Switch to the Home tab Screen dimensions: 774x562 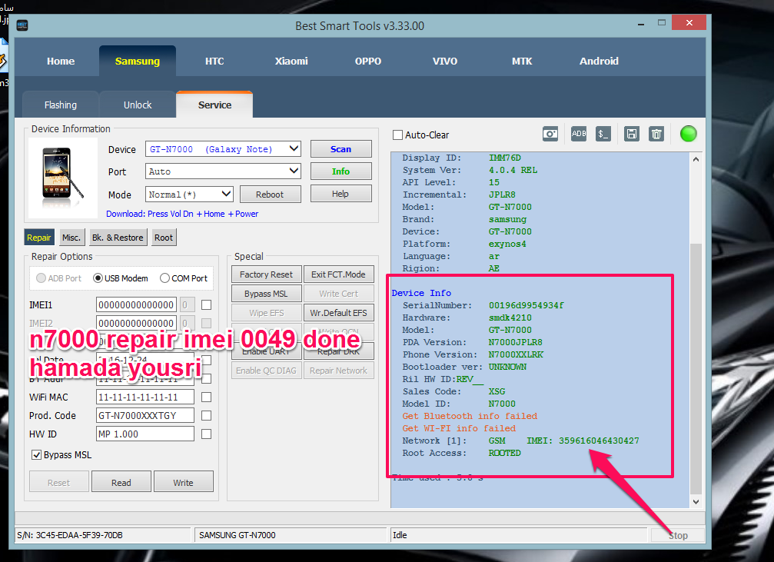(61, 62)
